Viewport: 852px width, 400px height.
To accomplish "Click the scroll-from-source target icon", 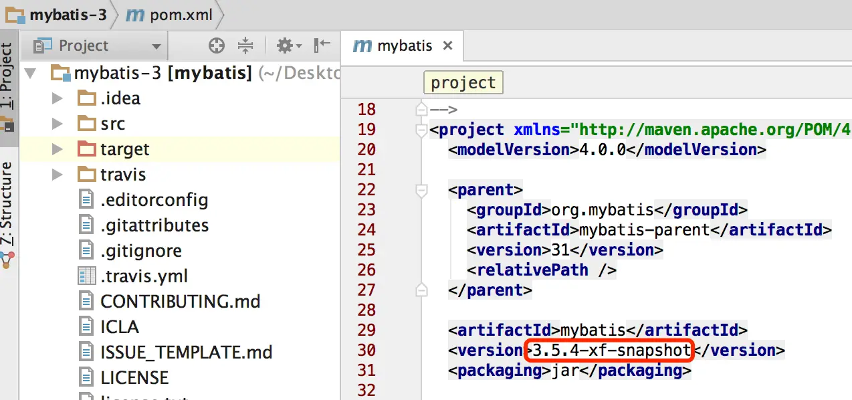I will (x=216, y=45).
